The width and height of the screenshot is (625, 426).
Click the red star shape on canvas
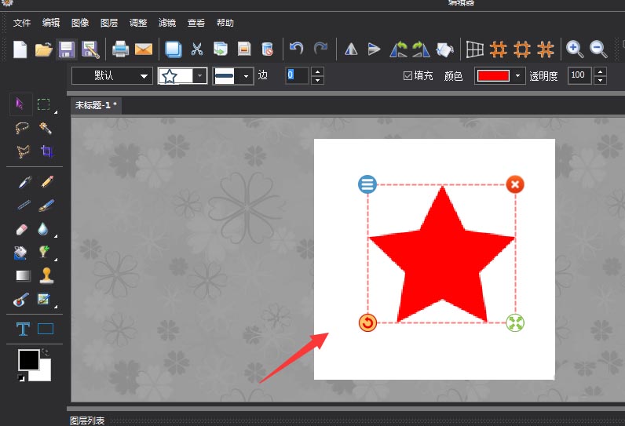(441, 255)
